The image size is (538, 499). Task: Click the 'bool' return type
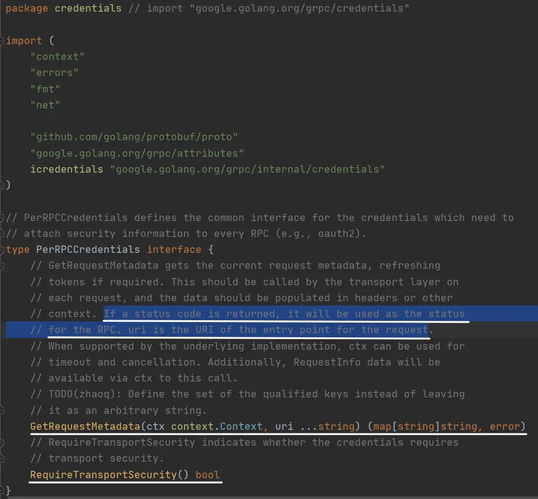tap(207, 475)
